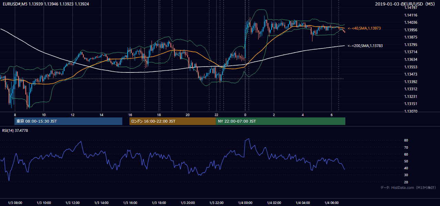This screenshot has width=440, height=206.
Task: Click hour label 14 under price chart
Action: click(x=101, y=115)
